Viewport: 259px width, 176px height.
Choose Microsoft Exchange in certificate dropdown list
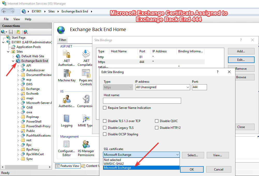coord(141,168)
